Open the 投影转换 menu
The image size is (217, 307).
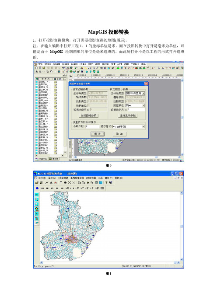click(63, 178)
